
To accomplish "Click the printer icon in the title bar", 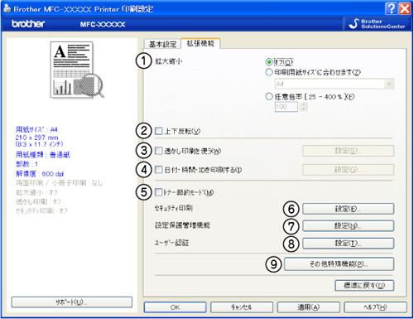I will click(x=7, y=8).
